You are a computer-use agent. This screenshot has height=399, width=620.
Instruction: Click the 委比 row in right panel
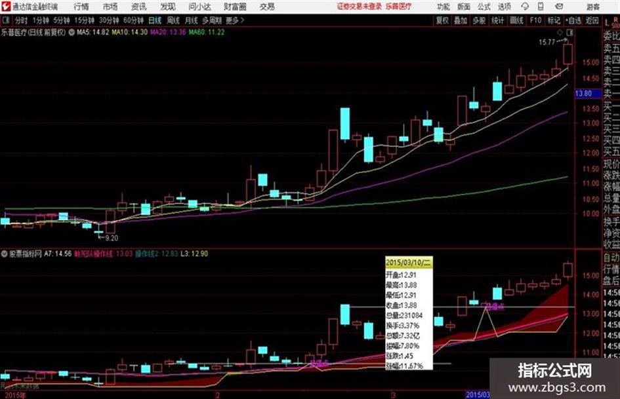[x=611, y=36]
